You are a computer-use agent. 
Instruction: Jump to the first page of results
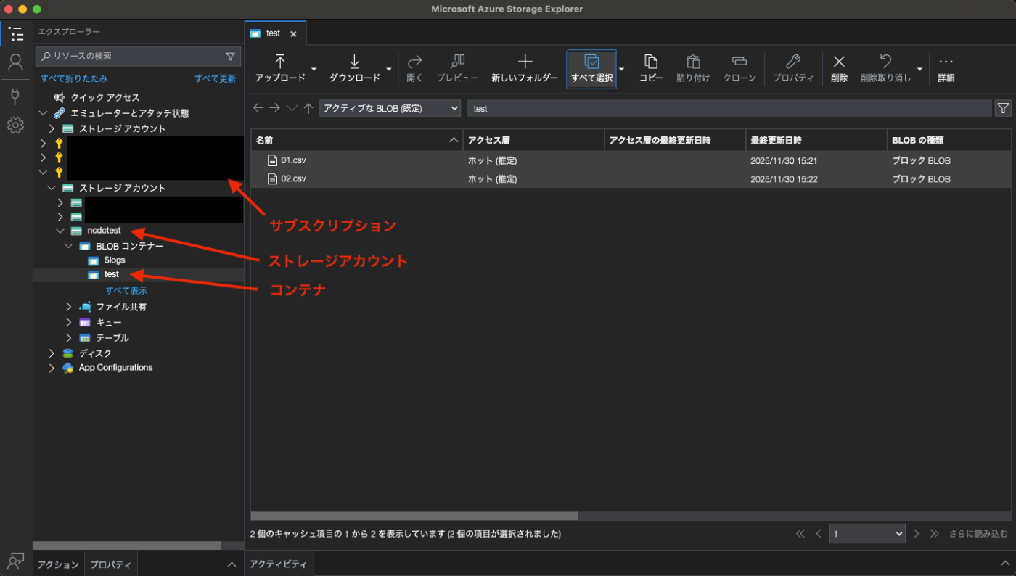(x=800, y=533)
